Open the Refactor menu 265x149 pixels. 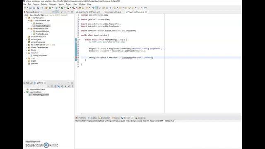point(44,4)
